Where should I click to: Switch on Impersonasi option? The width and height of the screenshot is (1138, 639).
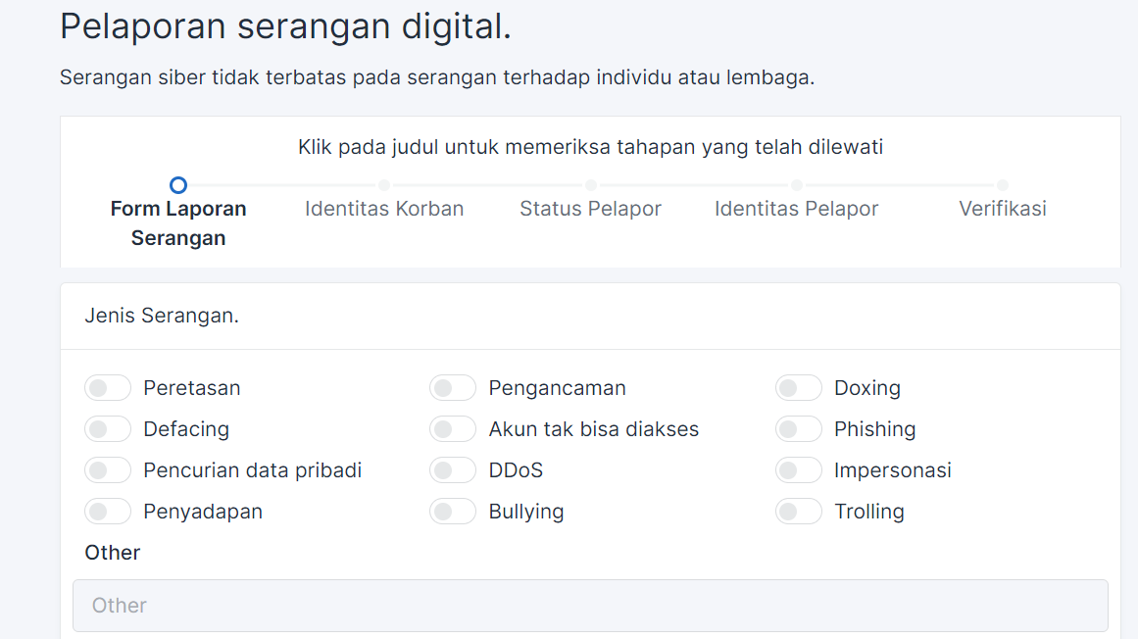pos(799,470)
